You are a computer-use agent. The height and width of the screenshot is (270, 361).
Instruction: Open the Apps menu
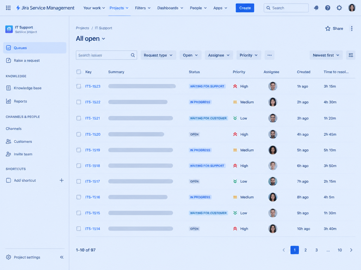coord(220,8)
